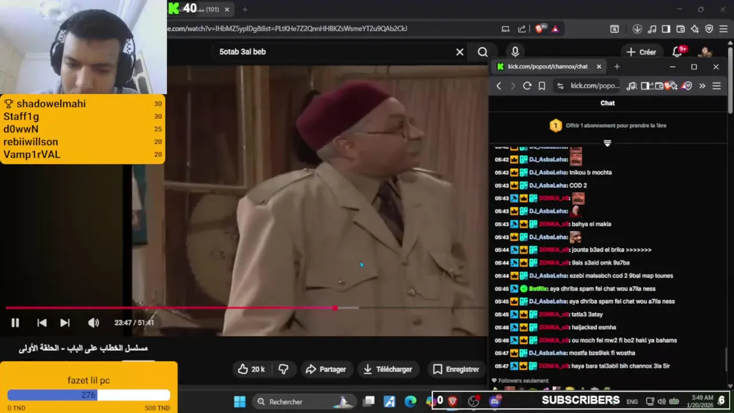Viewport: 734px width, 413px height.
Task: Mute the video player volume
Action: [x=93, y=323]
